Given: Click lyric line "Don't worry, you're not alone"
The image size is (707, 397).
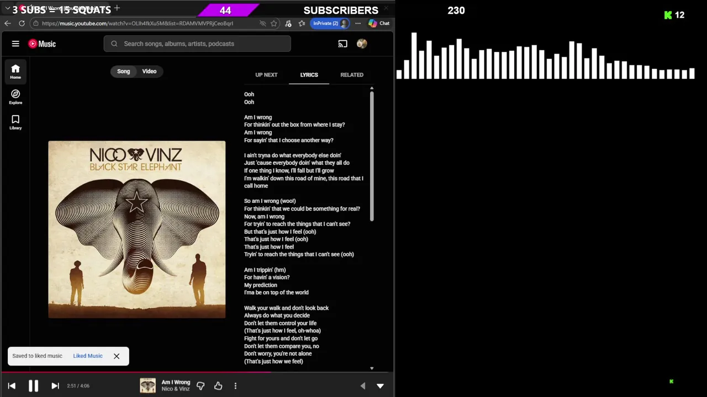Looking at the screenshot, I should pos(278,353).
